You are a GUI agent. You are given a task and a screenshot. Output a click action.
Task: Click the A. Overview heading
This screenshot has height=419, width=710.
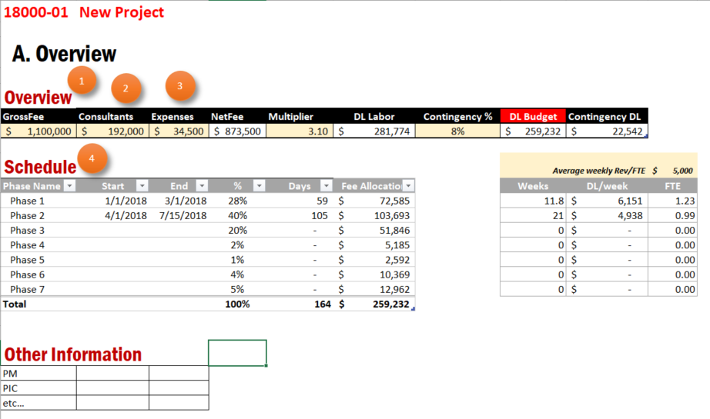(64, 54)
